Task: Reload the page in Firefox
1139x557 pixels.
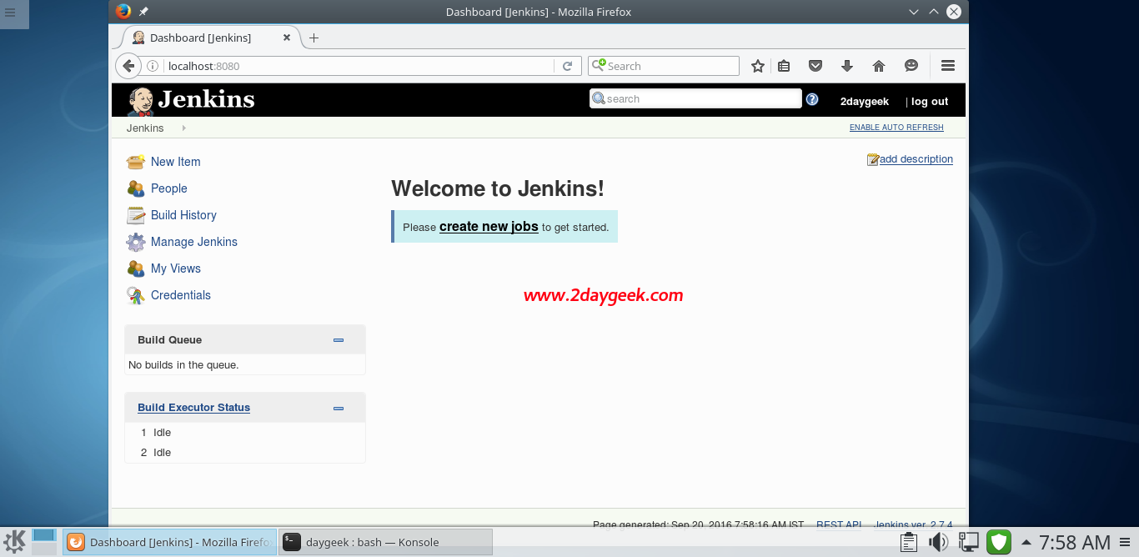Action: click(x=567, y=66)
